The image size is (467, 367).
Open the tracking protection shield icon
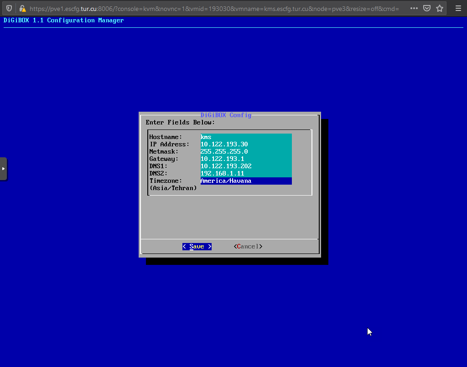9,8
